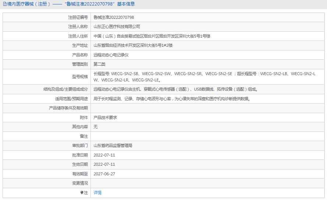Click the 适用范围/预期用途 label
Screen dimensions: 327x200
coord(71,99)
